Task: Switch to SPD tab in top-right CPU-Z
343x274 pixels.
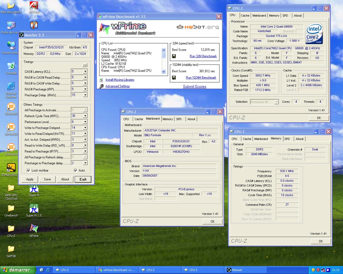Action: click(x=285, y=16)
